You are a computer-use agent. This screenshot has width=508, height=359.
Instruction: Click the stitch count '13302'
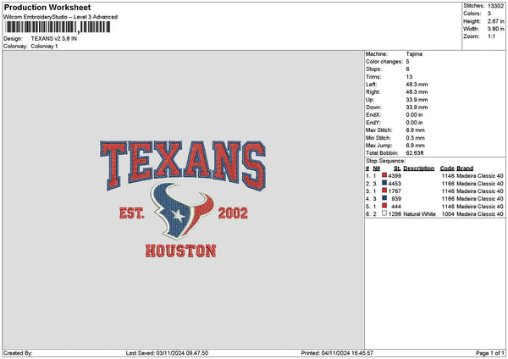495,6
